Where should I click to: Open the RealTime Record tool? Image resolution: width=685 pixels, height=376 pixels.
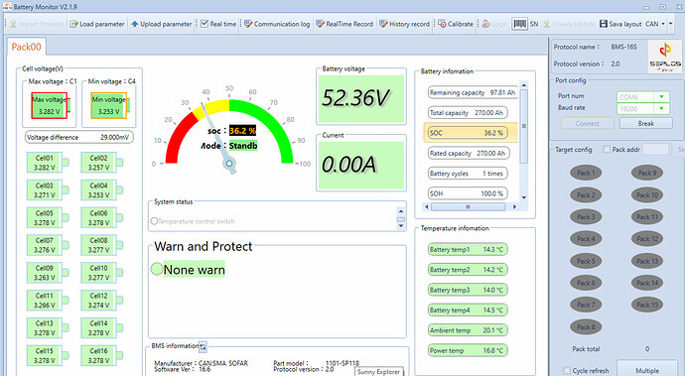344,24
